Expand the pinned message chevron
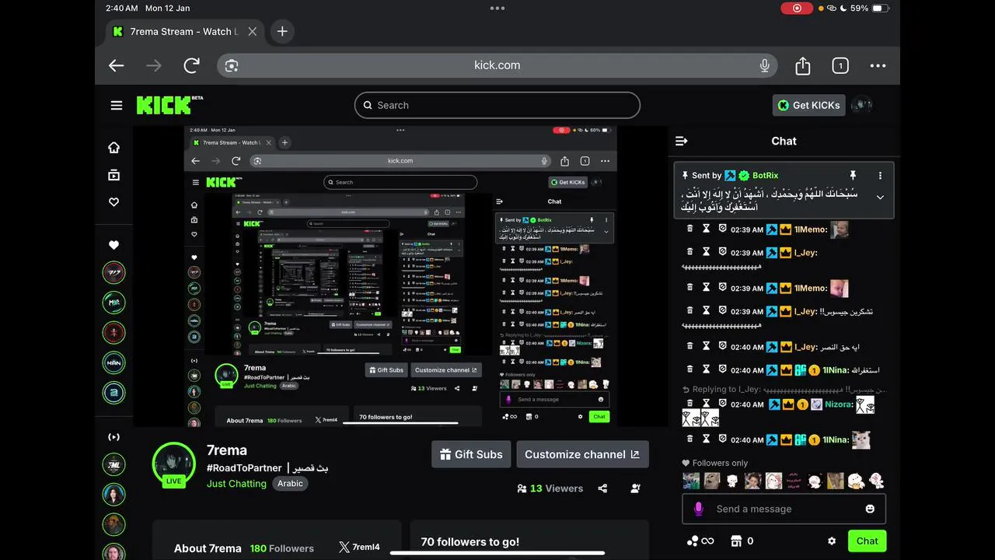Image resolution: width=995 pixels, height=560 pixels. click(x=880, y=198)
